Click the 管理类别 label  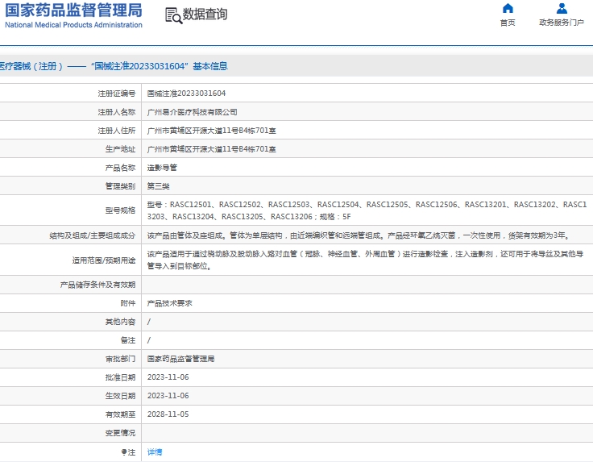pyautogui.click(x=120, y=186)
